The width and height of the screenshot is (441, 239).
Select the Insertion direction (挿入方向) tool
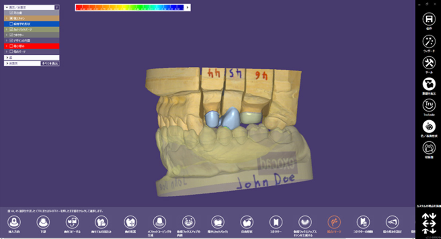coord(14,222)
